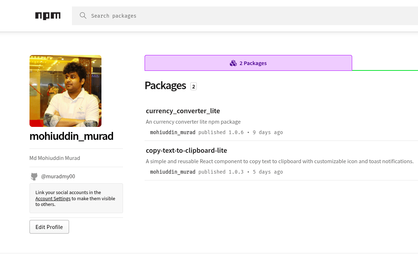Image resolution: width=418 pixels, height=257 pixels.
Task: Open Account Settings from the social accounts notice
Action: (x=53, y=198)
